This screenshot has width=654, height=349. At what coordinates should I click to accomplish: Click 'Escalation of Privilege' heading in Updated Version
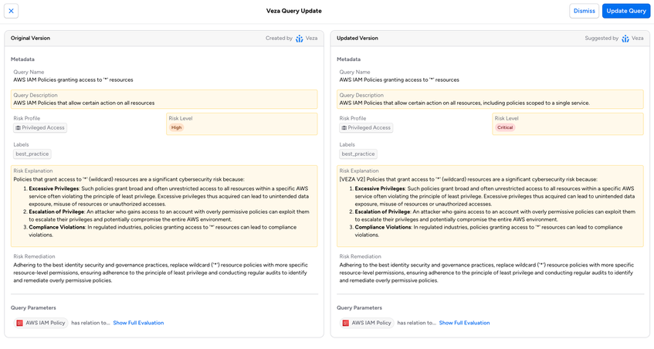(x=382, y=212)
